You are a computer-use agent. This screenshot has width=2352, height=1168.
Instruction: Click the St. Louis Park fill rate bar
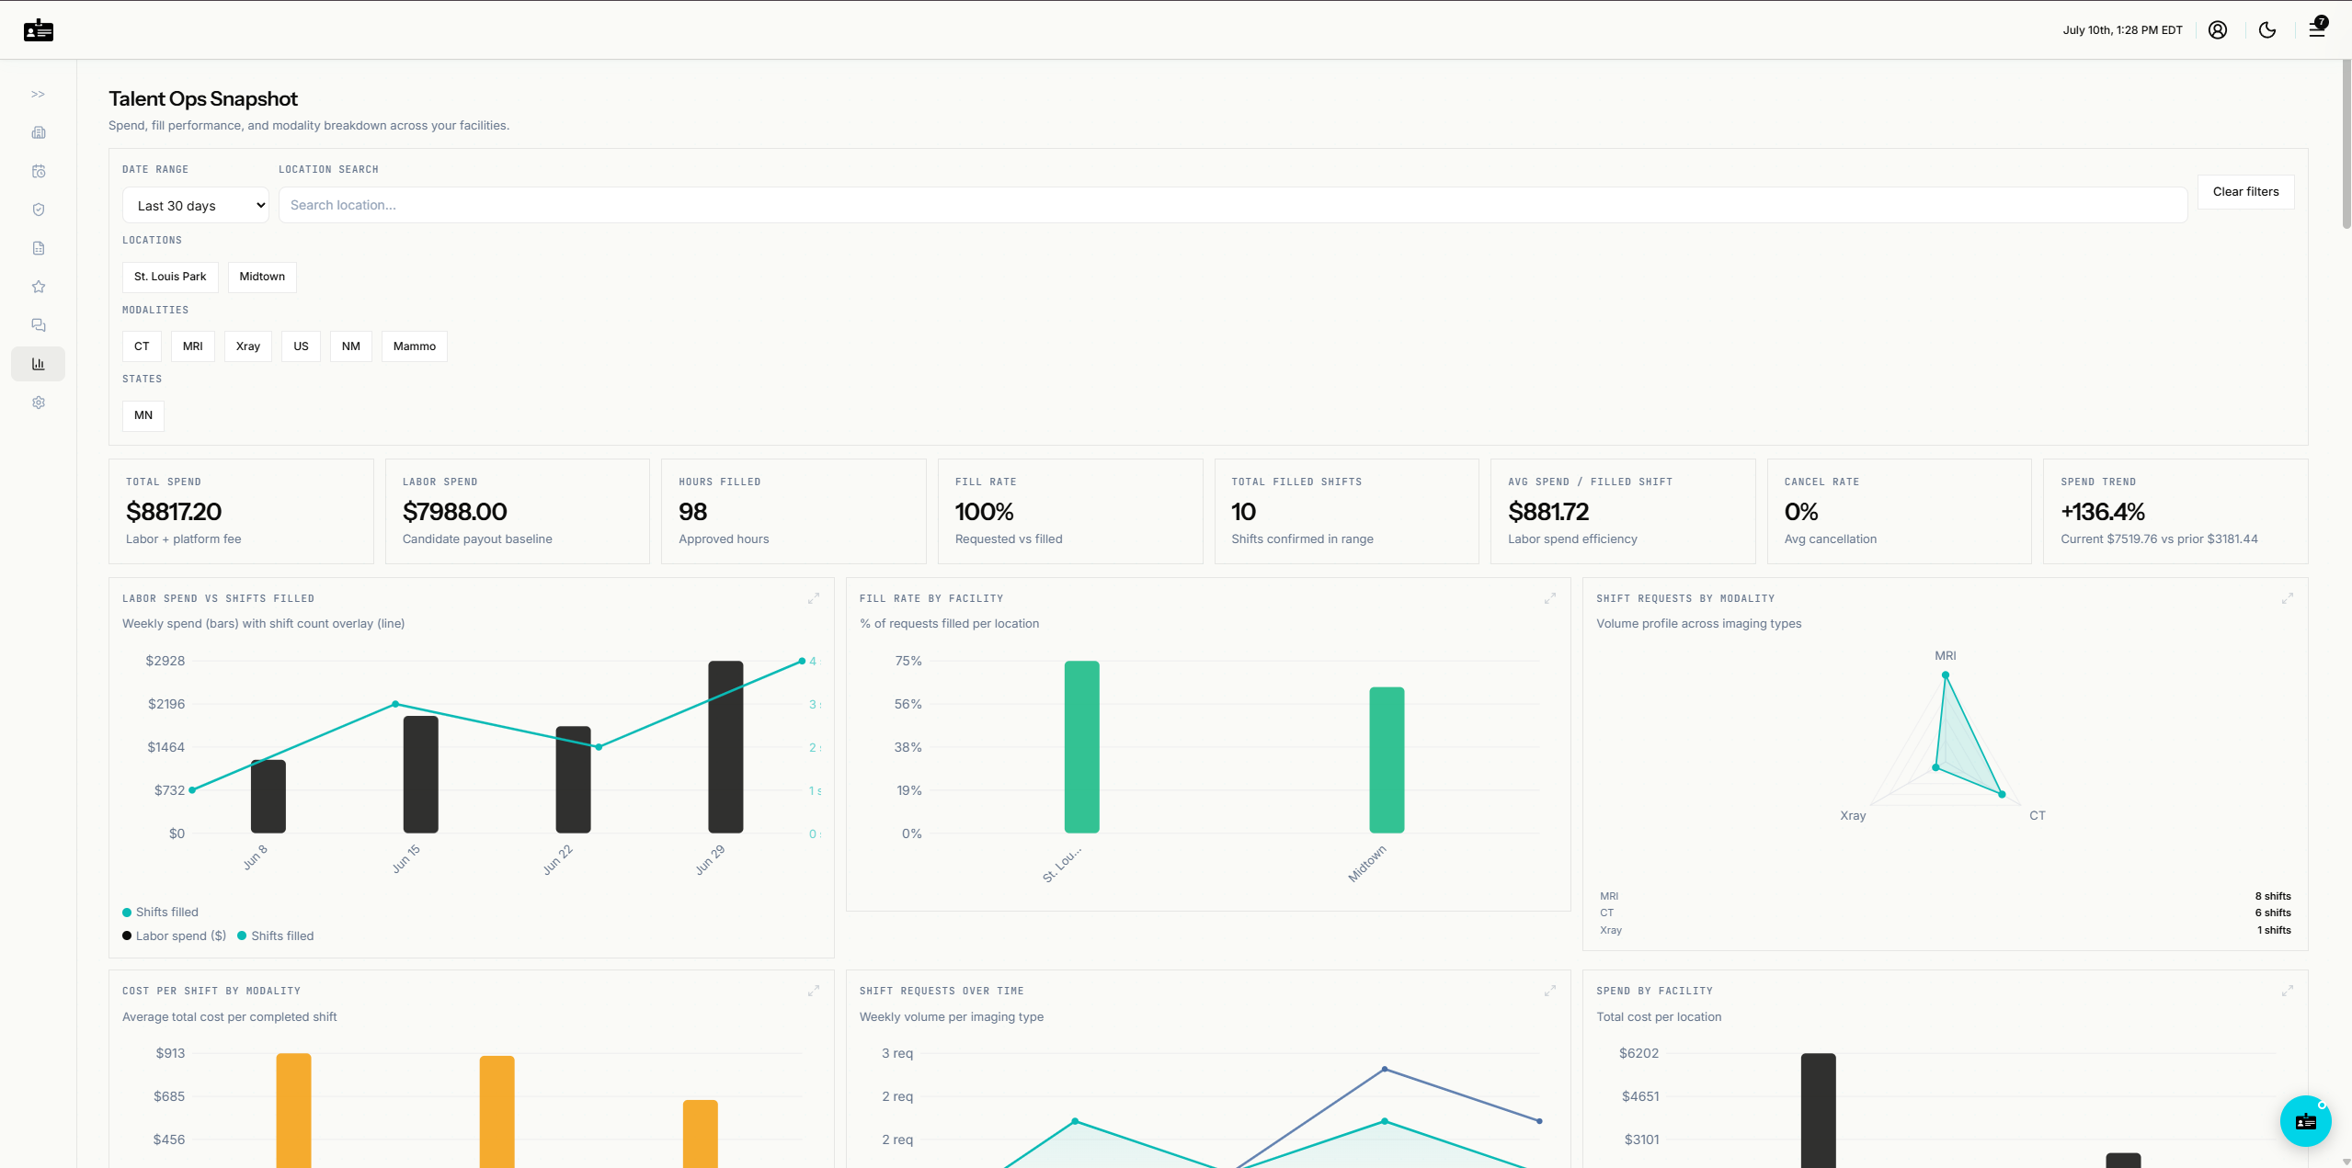[1081, 747]
